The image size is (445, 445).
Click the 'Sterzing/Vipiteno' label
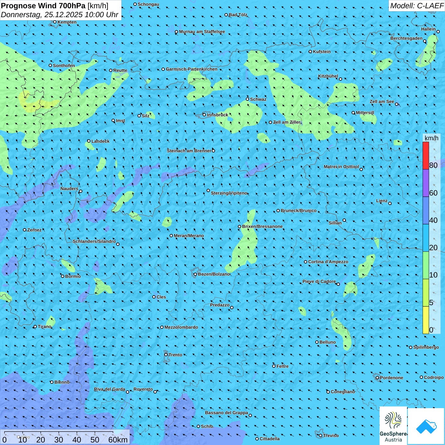coord(229,193)
